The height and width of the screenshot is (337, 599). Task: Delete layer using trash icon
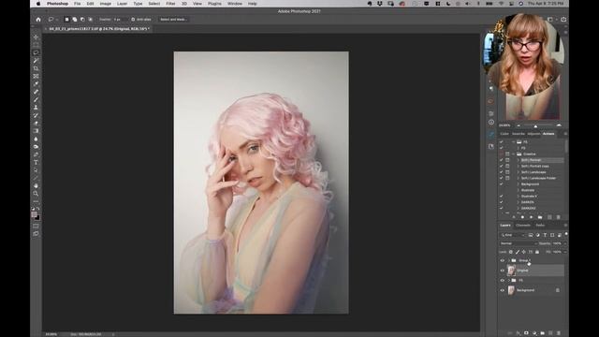point(559,333)
